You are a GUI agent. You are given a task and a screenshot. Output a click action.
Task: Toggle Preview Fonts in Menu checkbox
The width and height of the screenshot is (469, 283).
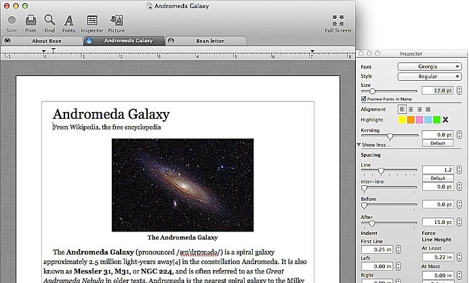(x=364, y=98)
